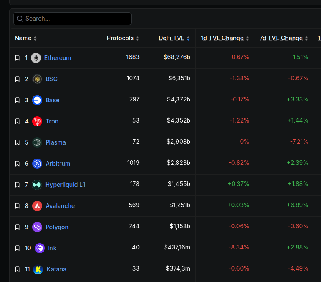Click Plasma's 0% 1d change
Viewport: 321px width, 282px height.
pos(244,142)
